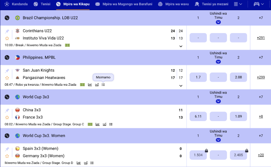Open the Pangasinan Heatwaves team name
The image size is (271, 167).
(44, 78)
